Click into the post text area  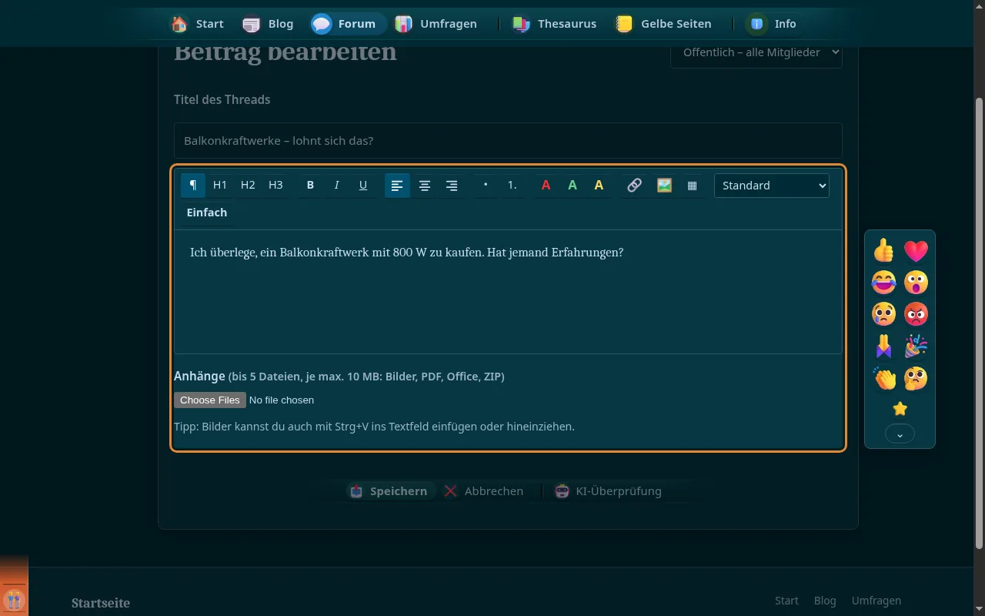[x=508, y=292]
